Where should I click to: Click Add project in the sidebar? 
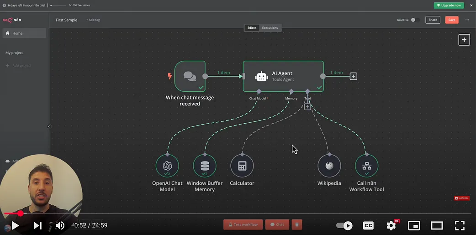click(x=19, y=66)
